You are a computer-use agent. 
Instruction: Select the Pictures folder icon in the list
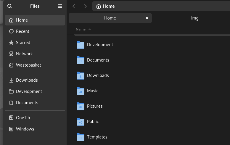tap(81, 106)
